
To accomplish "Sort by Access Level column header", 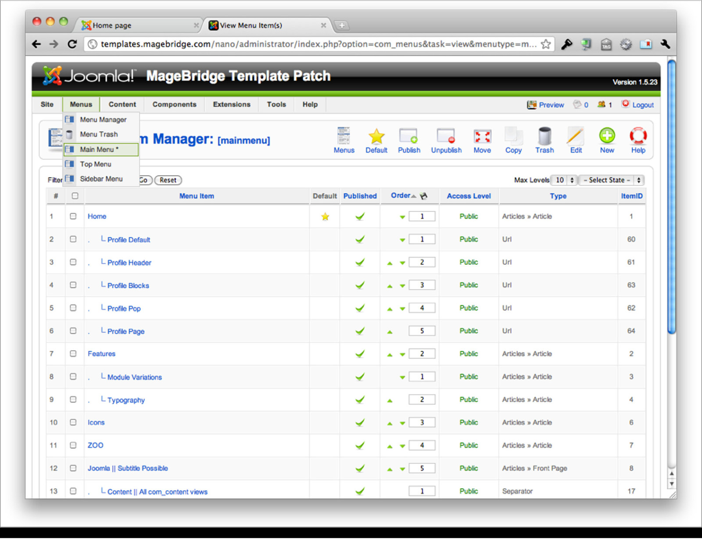I will point(469,196).
